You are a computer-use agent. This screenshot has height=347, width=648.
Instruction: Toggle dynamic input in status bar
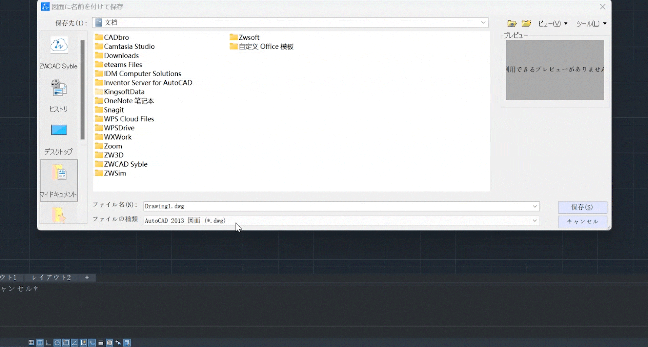pos(92,343)
